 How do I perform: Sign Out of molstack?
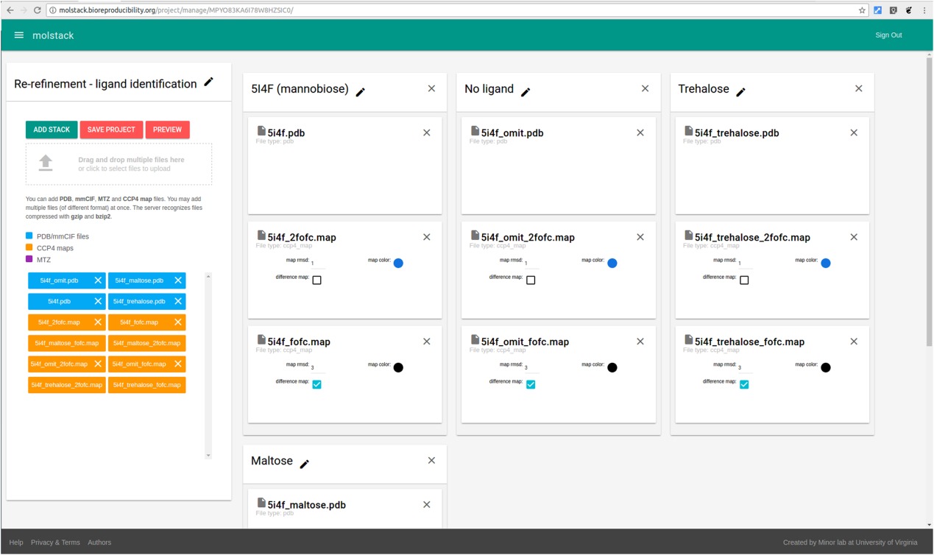[888, 35]
